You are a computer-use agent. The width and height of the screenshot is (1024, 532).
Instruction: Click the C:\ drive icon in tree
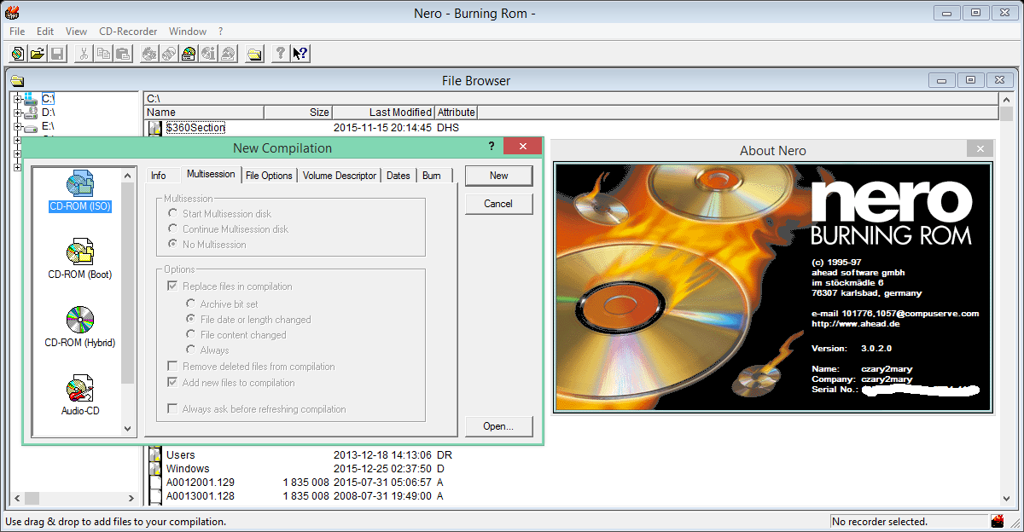tap(30, 99)
